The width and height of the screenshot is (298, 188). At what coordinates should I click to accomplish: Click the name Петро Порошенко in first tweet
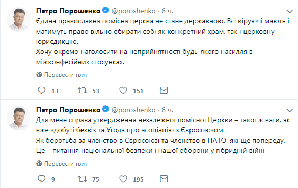click(x=68, y=11)
